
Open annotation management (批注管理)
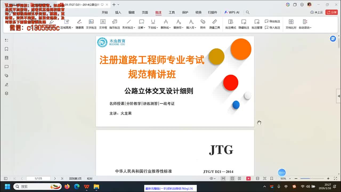[257, 24]
